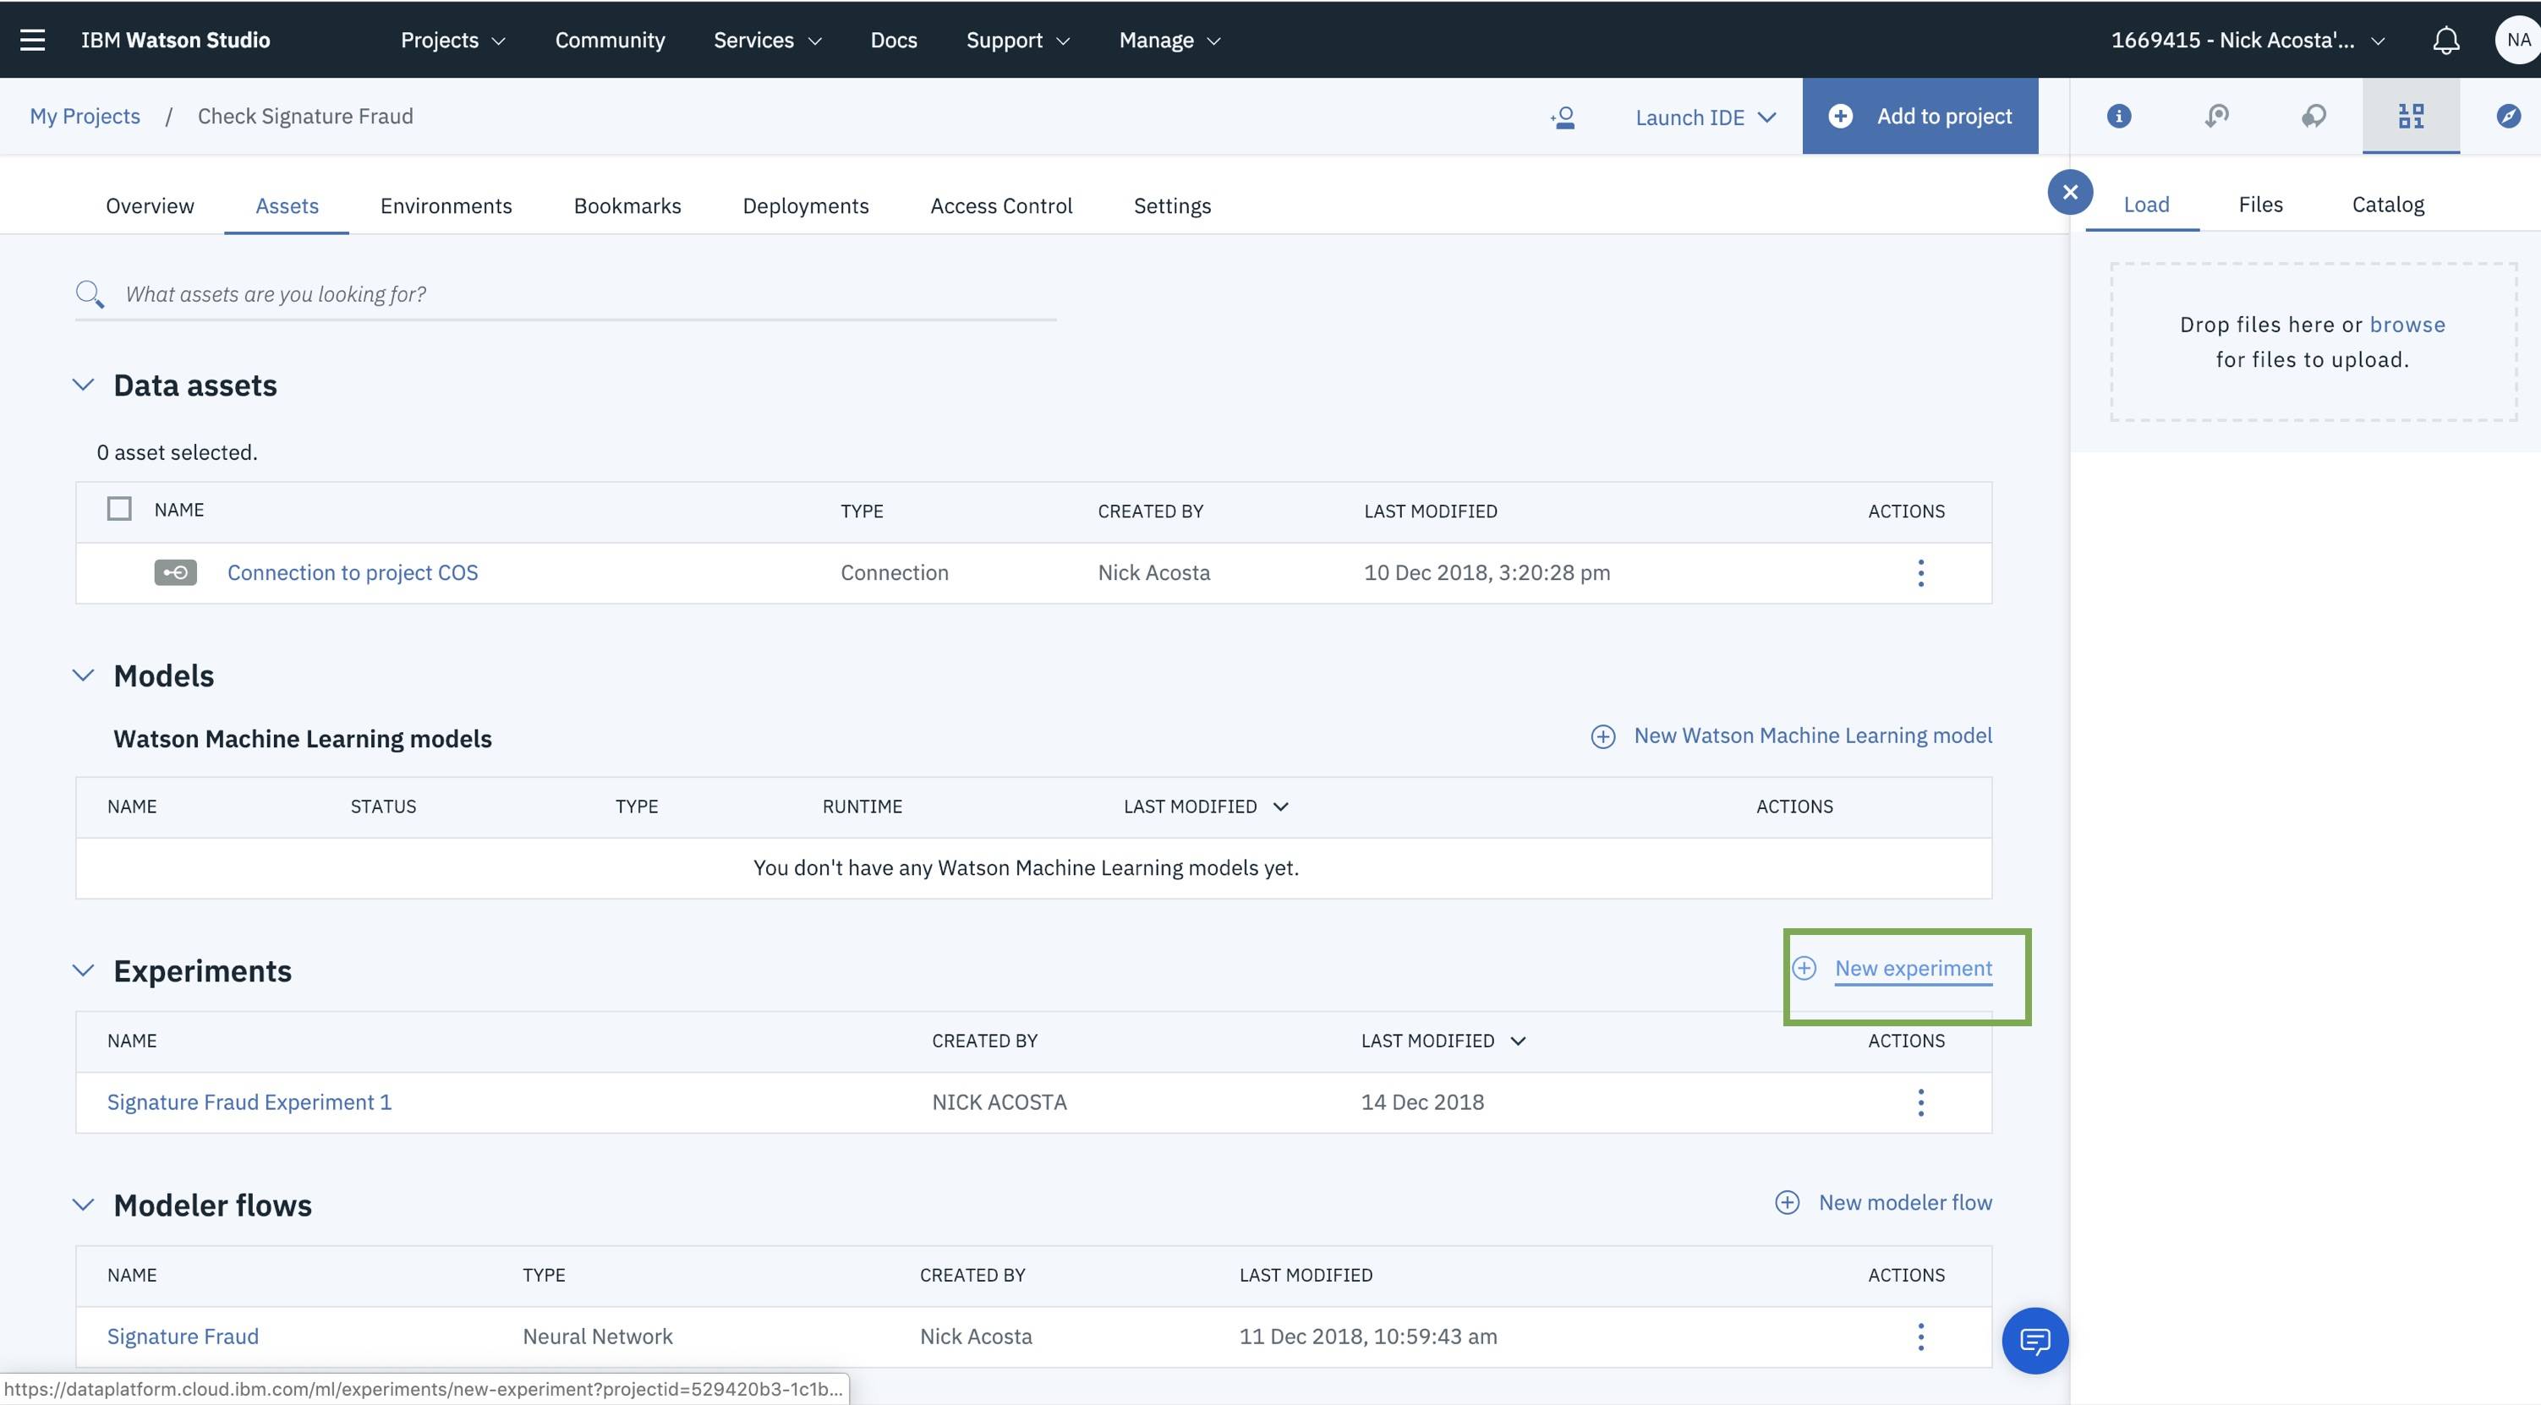This screenshot has width=2541, height=1405.
Task: Toggle the find and add data panel icon
Action: click(x=2411, y=117)
